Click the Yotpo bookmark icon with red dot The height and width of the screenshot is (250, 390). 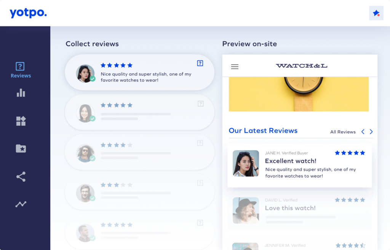point(376,13)
